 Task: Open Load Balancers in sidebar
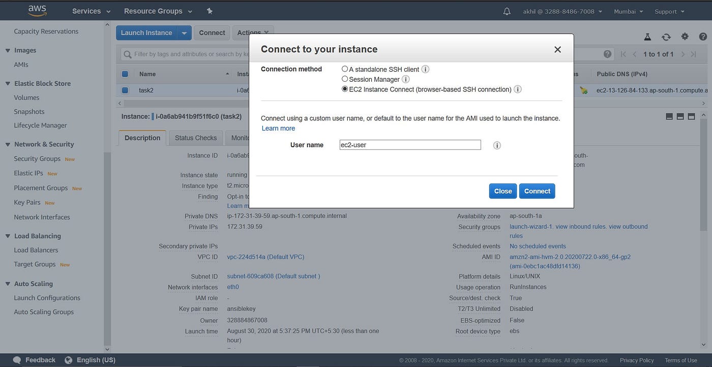tap(36, 250)
